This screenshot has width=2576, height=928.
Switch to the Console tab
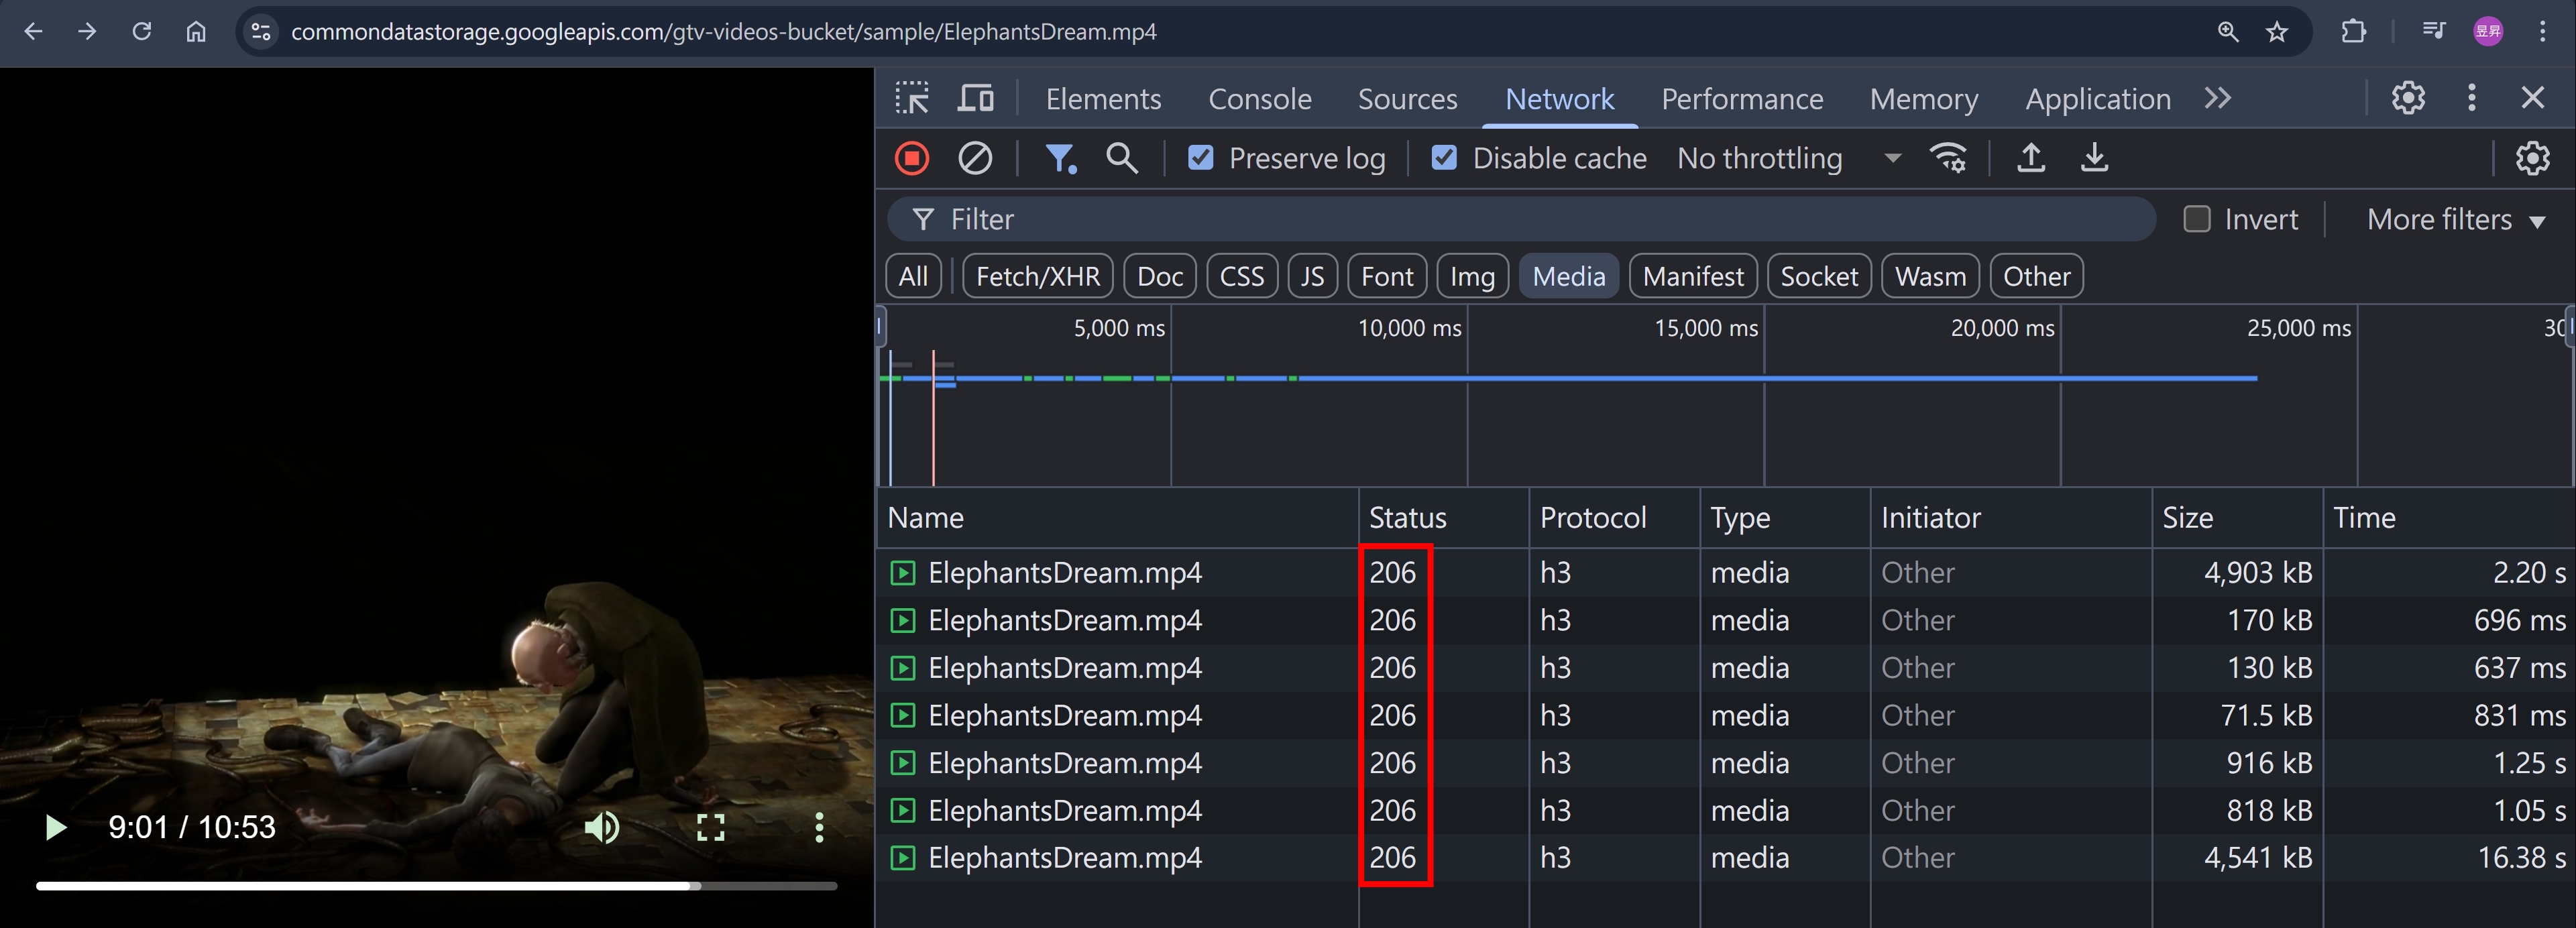point(1260,99)
